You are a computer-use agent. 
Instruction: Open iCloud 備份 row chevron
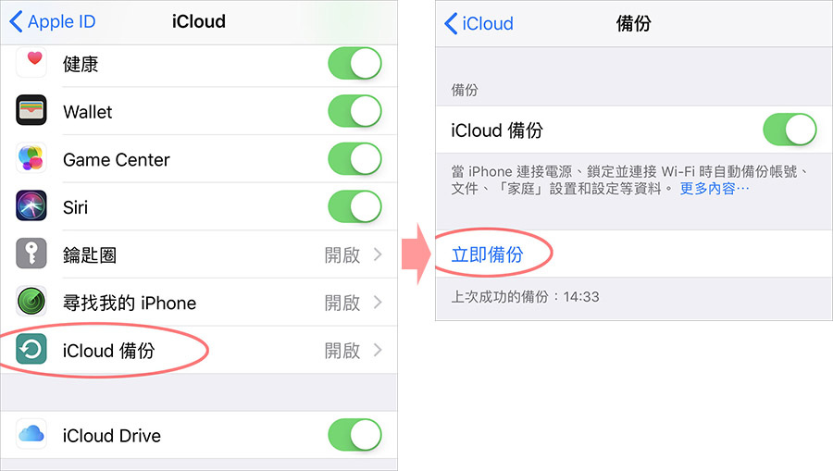(378, 350)
